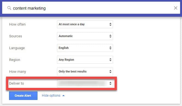Click the 'Deliver to' label
This screenshot has height=106, width=182.
tap(17, 83)
